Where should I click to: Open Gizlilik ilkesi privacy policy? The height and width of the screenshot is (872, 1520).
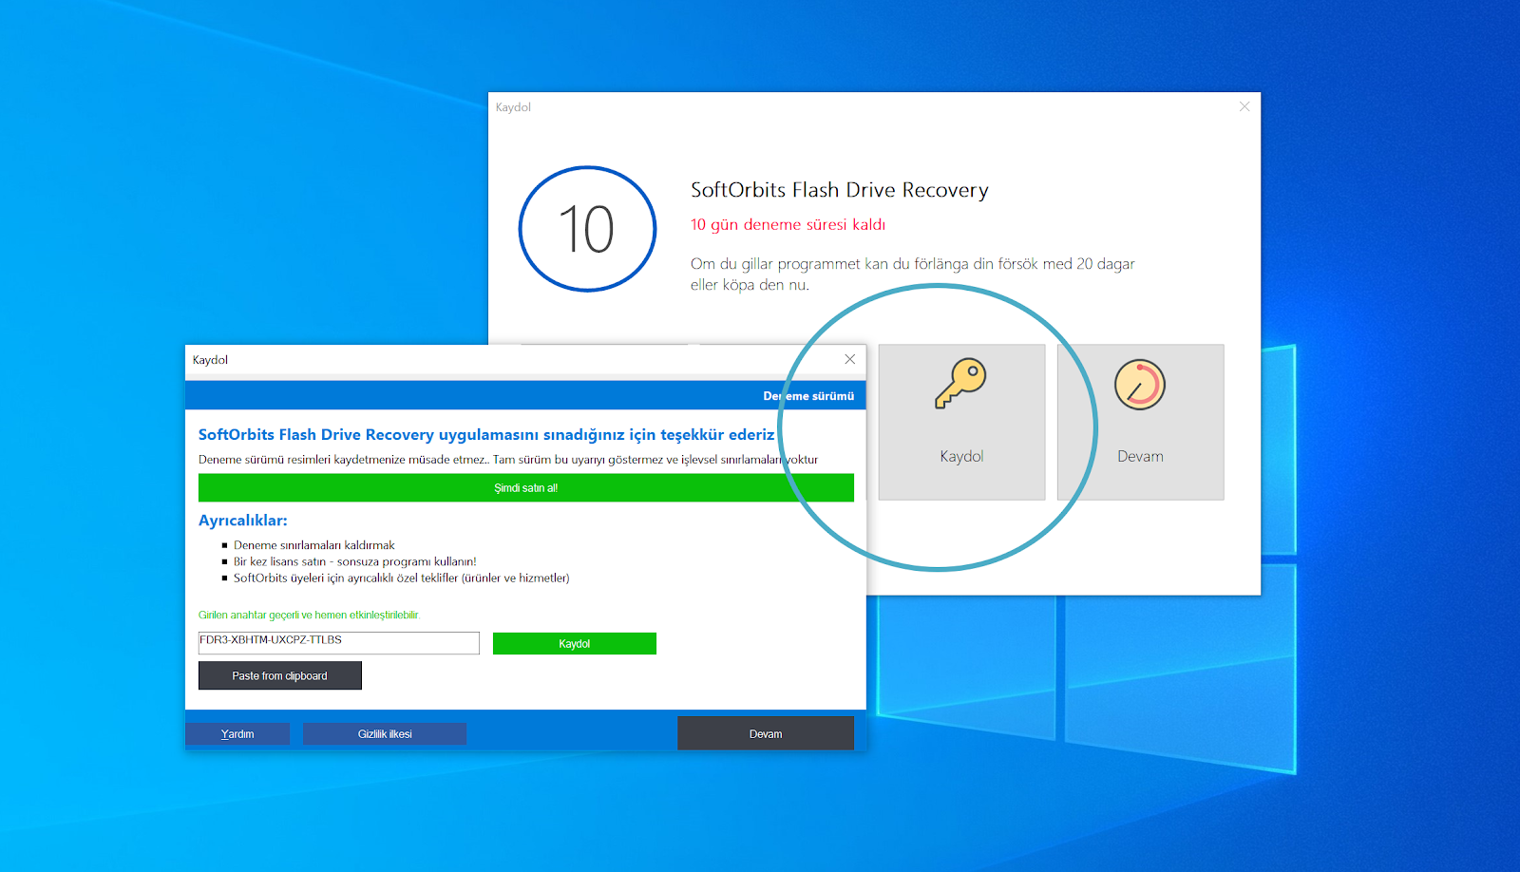pyautogui.click(x=385, y=734)
